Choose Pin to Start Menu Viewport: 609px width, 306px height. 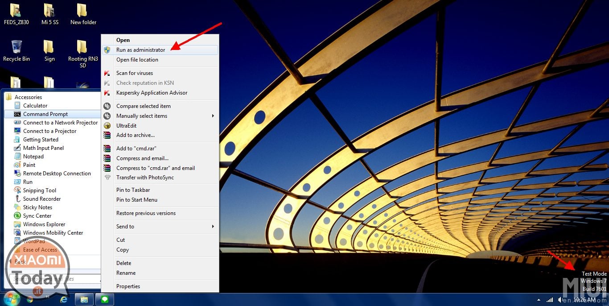[160, 200]
